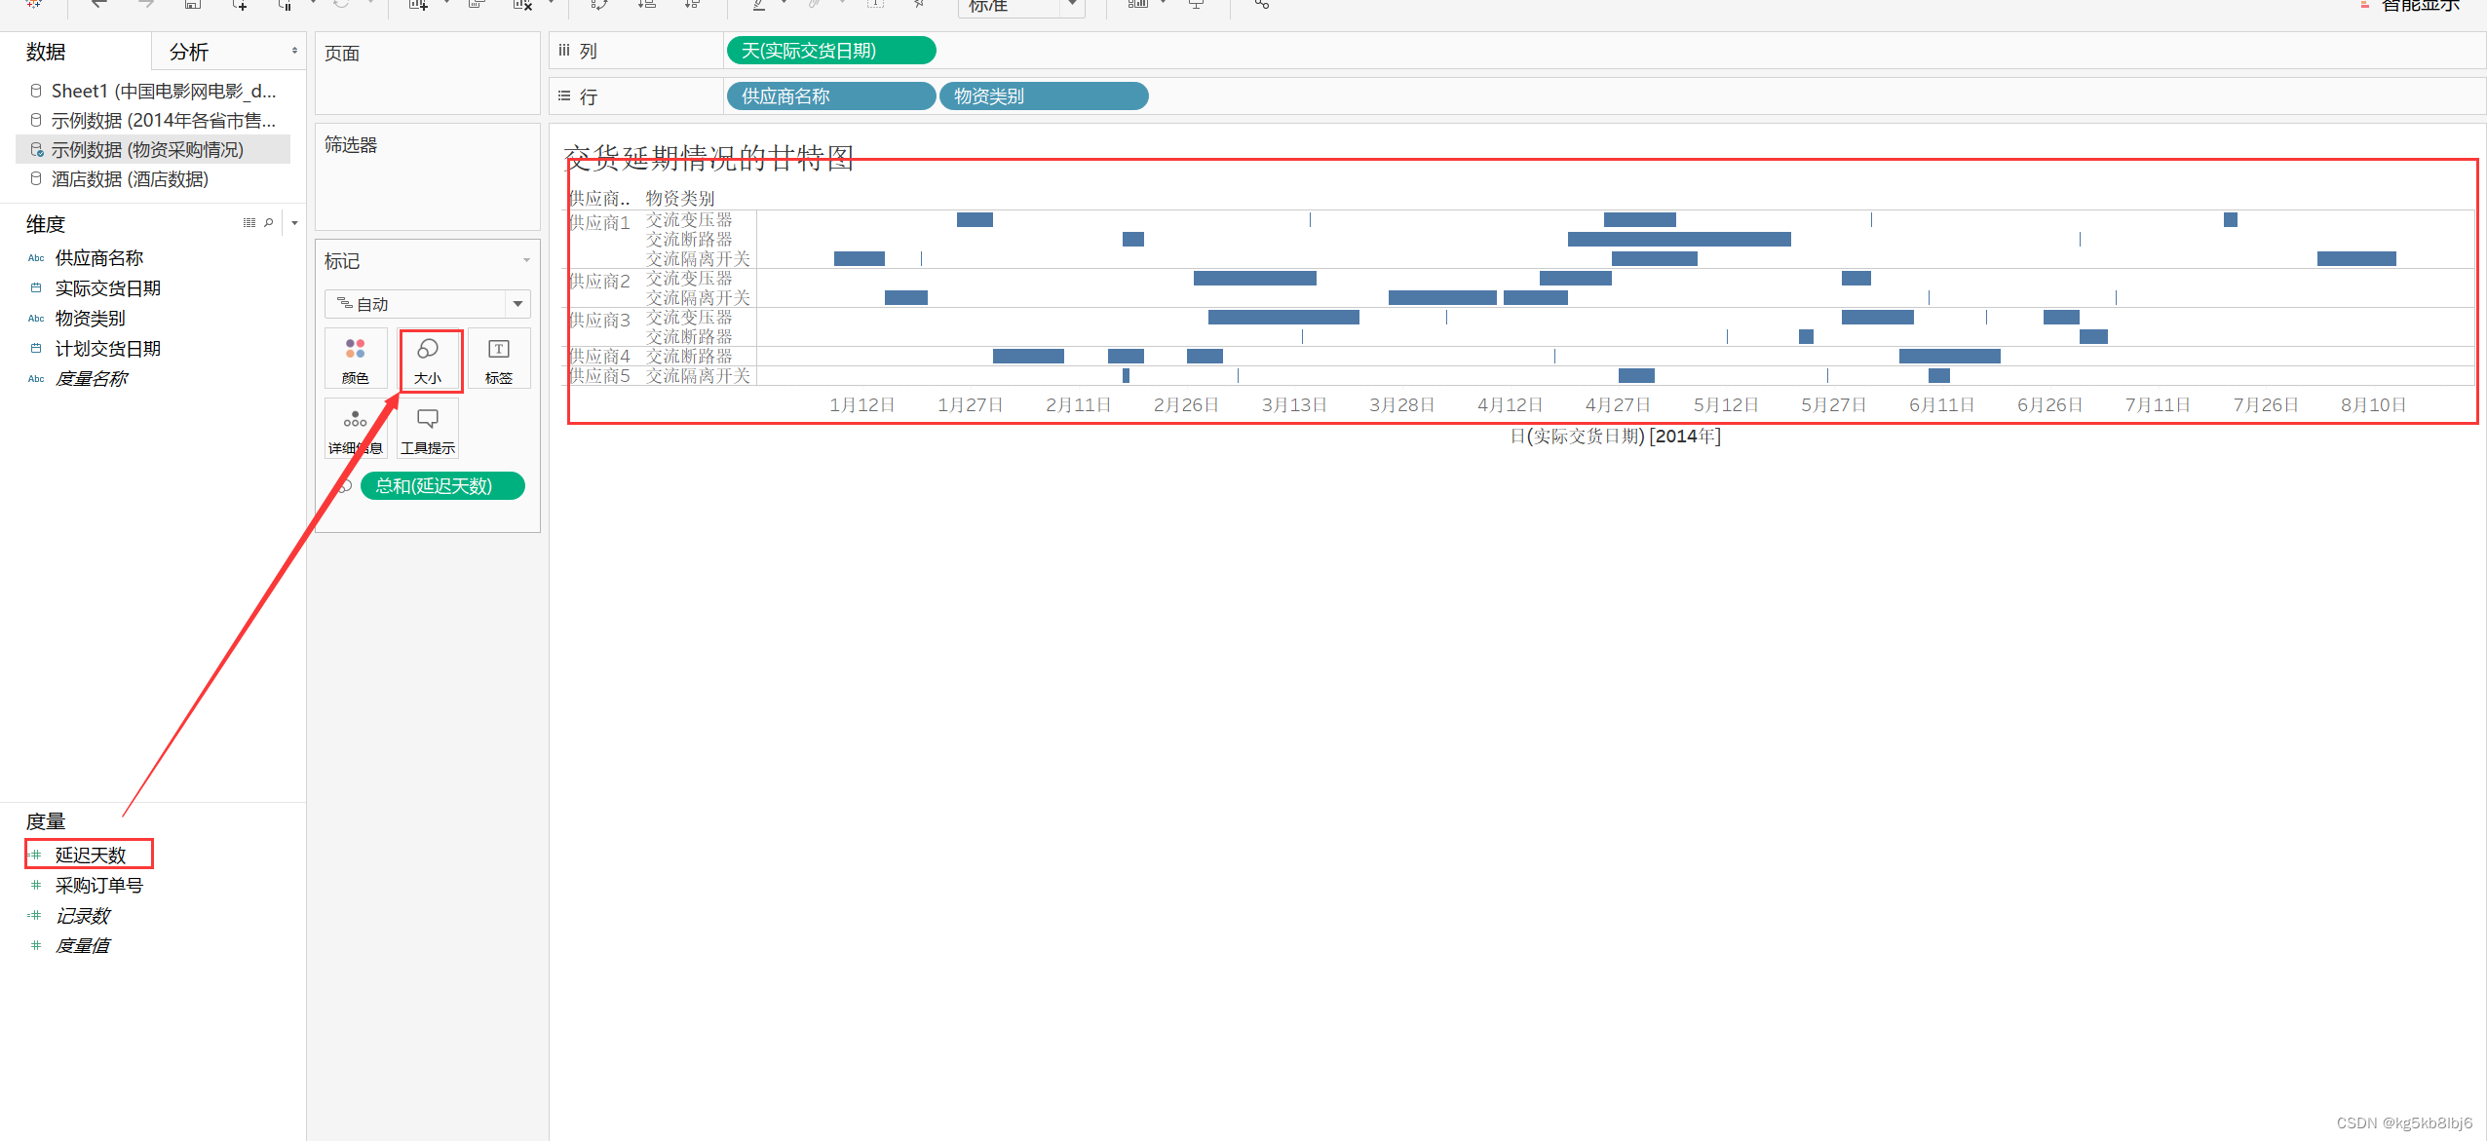Open the 分析 tab switcher arrows

click(294, 51)
